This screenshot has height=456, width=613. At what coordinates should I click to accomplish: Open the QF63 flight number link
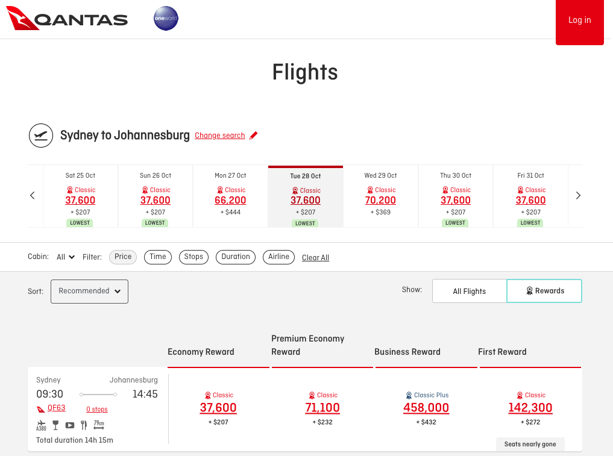pos(56,408)
